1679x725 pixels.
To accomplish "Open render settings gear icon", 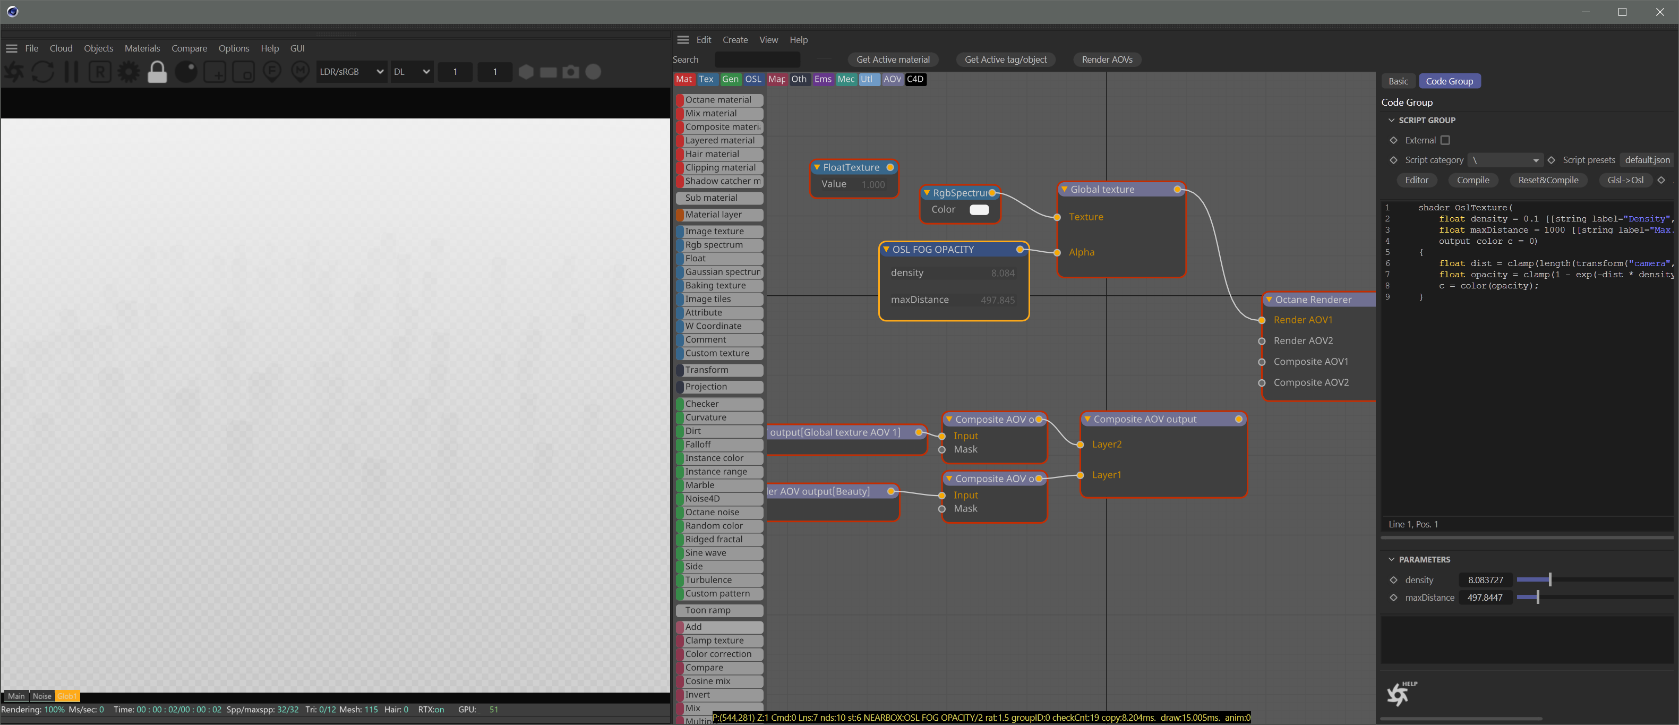I will coord(129,72).
